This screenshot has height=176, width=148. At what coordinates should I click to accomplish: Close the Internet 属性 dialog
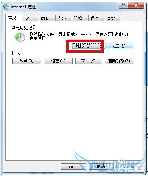click(x=136, y=5)
